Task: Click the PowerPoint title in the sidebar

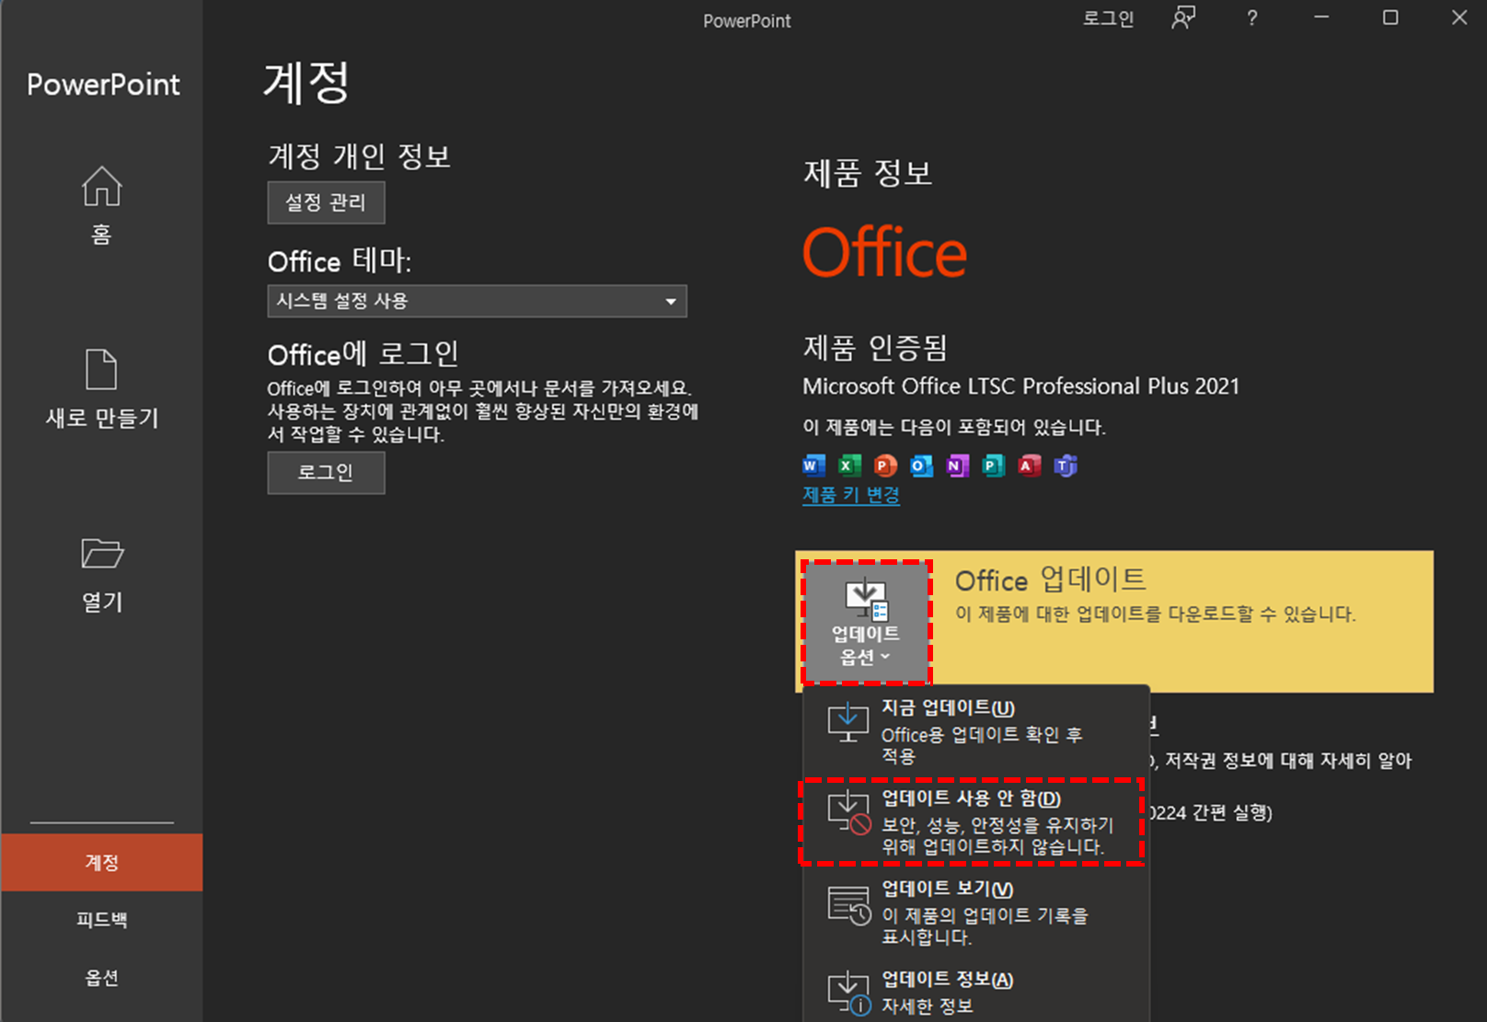Action: pos(103,85)
